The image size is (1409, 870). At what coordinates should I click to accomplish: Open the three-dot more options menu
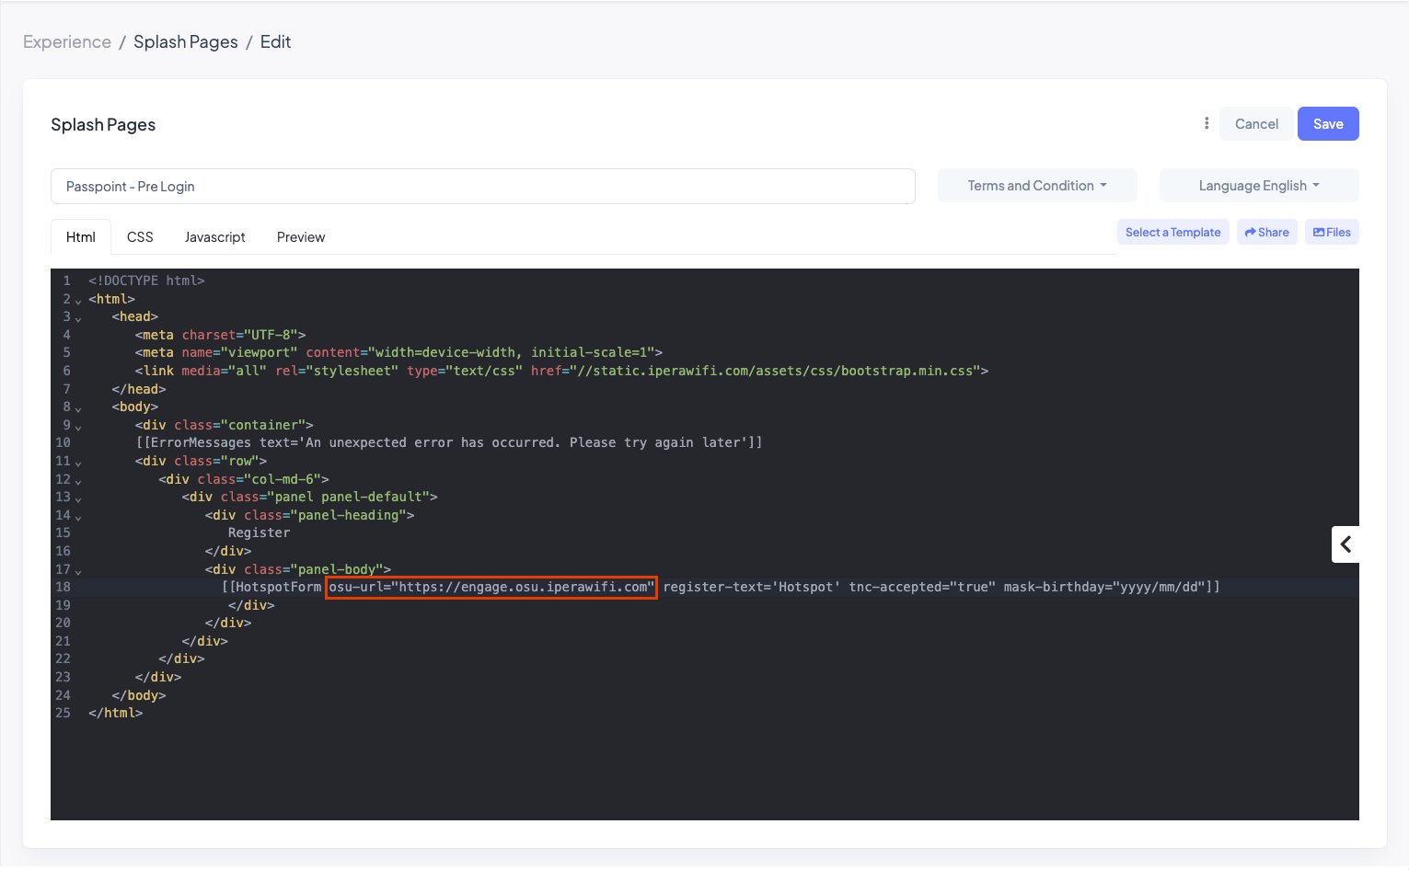(x=1207, y=123)
